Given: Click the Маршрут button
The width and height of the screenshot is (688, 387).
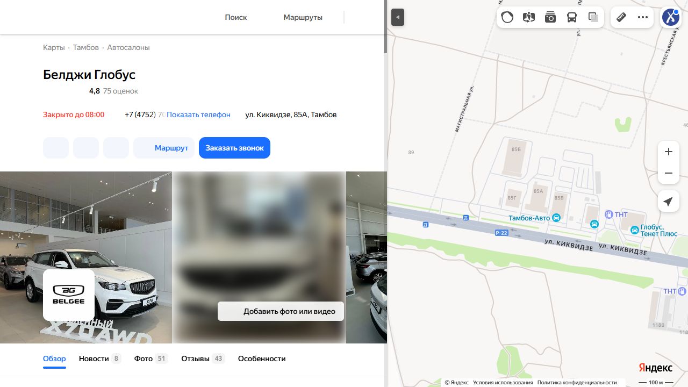Looking at the screenshot, I should [164, 148].
